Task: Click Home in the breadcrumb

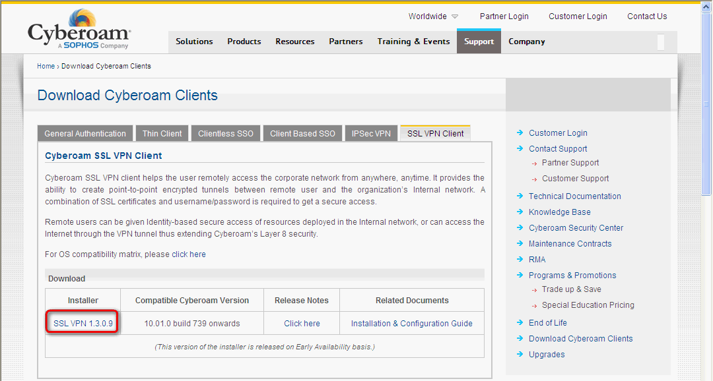Action: coord(46,67)
